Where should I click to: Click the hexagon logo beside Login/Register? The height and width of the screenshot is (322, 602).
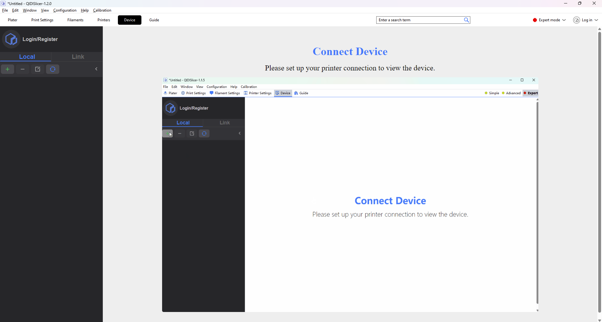11,39
